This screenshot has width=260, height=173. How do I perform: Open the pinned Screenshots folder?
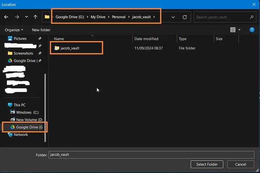[x=23, y=53]
